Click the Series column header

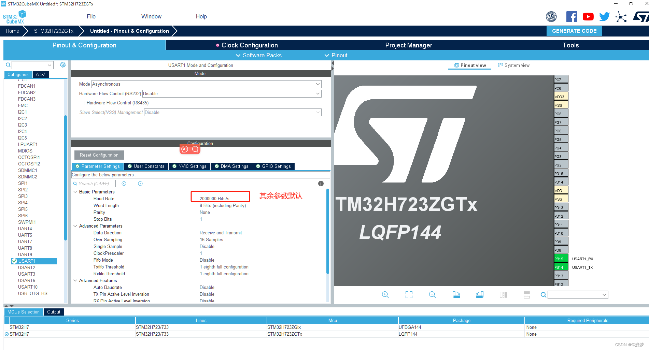click(x=72, y=320)
